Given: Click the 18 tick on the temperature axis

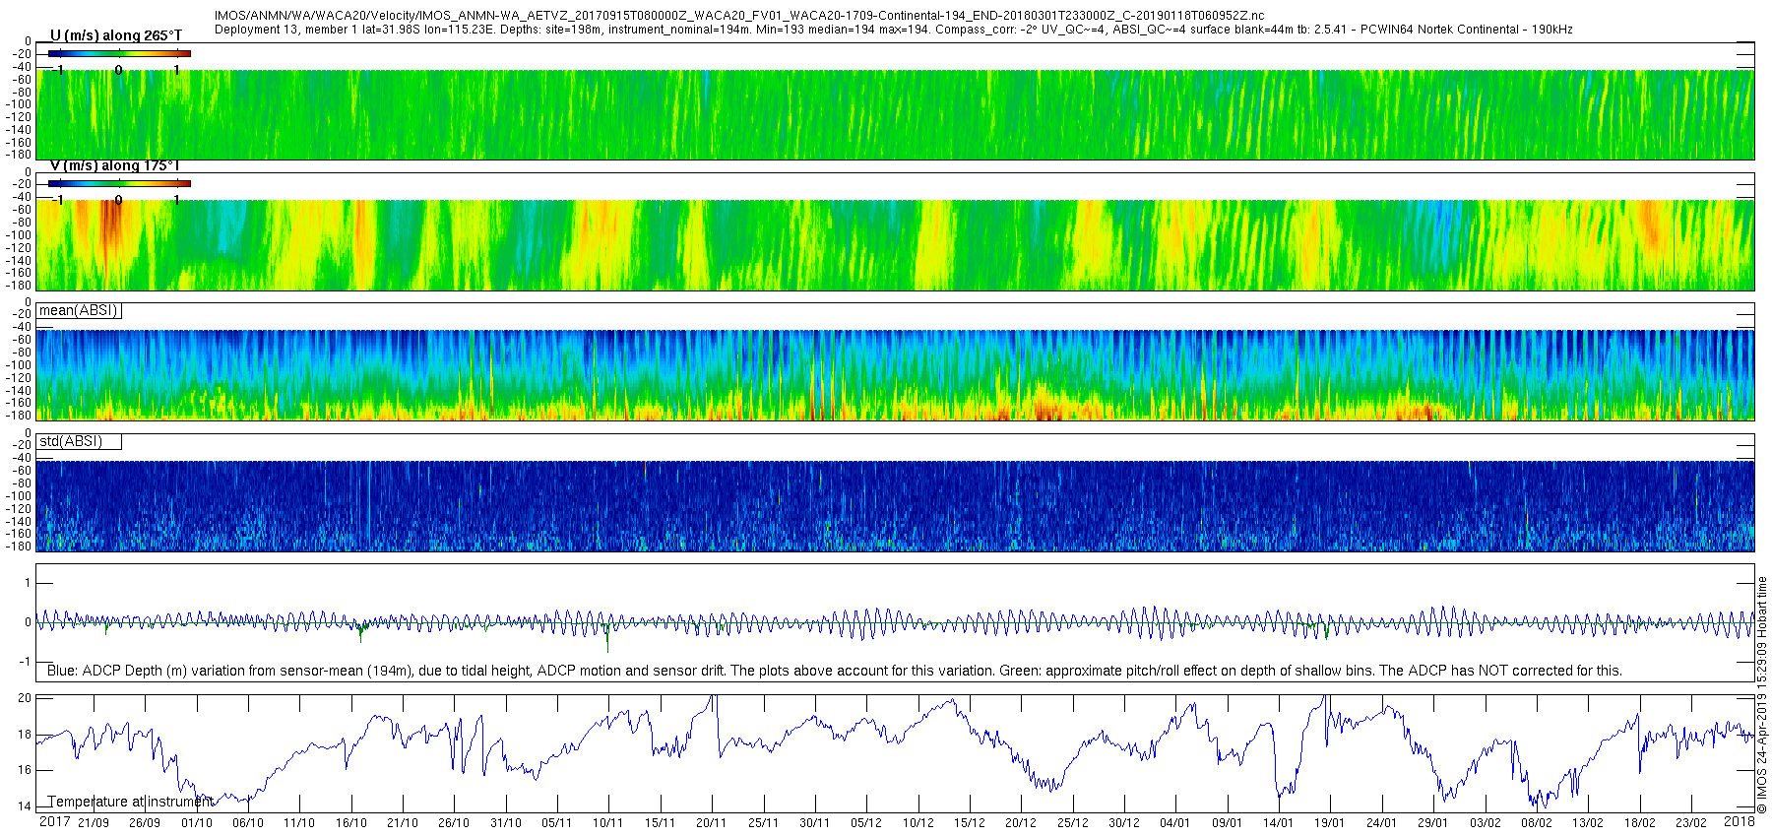Looking at the screenshot, I should [x=26, y=735].
